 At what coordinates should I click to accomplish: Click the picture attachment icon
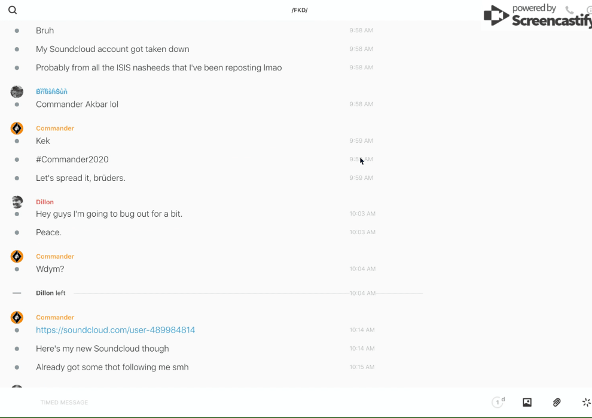click(x=527, y=402)
